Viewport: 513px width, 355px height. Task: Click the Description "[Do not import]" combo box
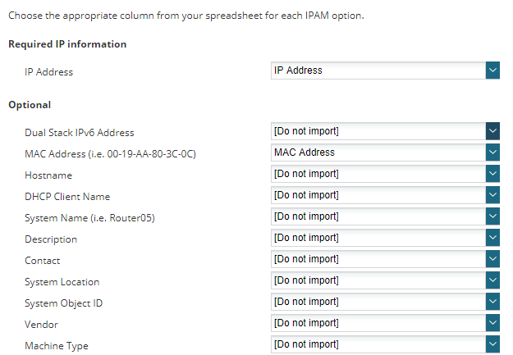point(378,238)
